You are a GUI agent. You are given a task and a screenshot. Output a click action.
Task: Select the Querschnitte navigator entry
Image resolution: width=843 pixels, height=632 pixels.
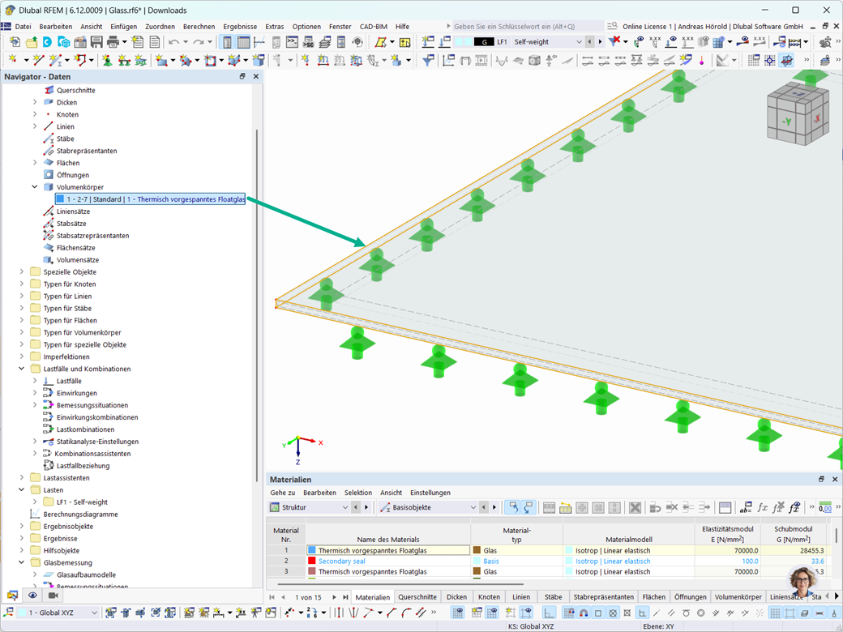pos(77,90)
